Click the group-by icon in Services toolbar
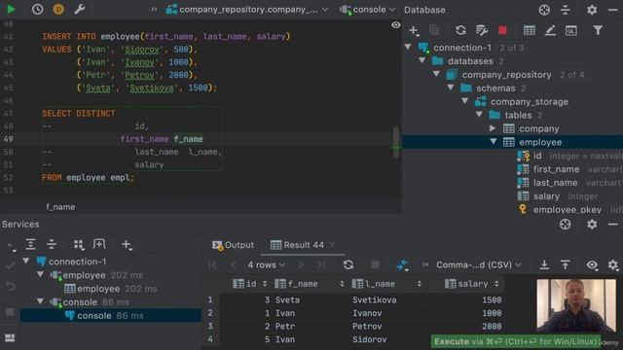This screenshot has width=623, height=350. [x=79, y=244]
